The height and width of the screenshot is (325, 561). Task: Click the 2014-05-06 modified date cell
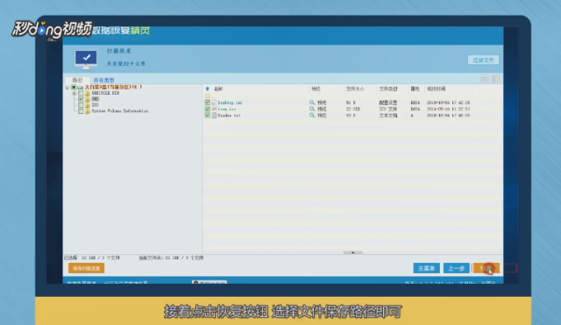pos(448,109)
